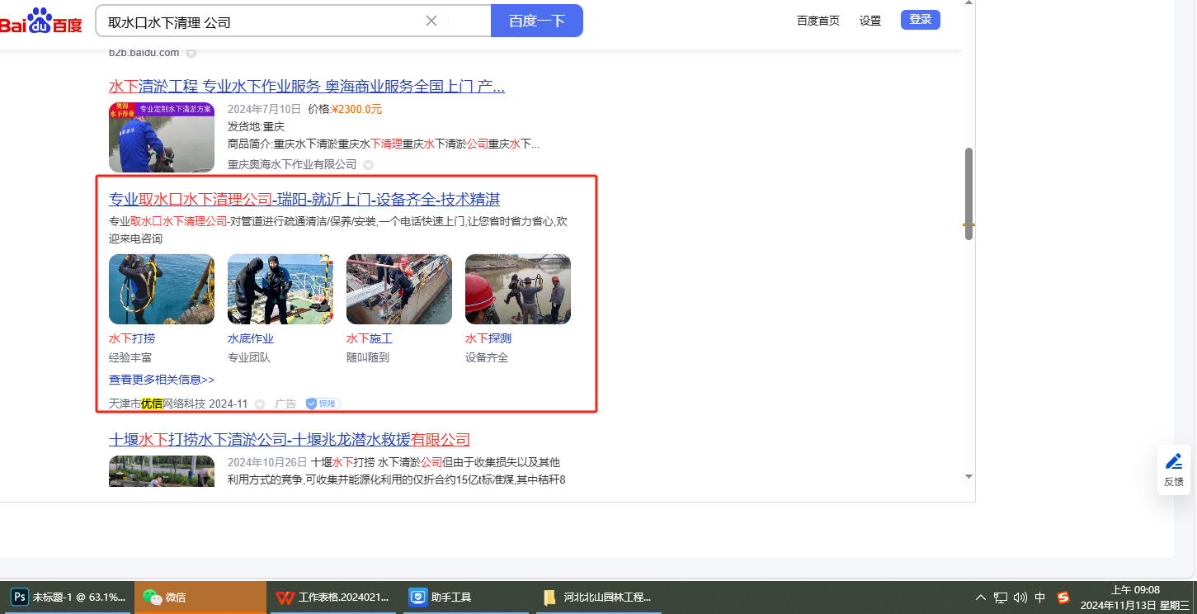Click the 经验丰富 caption
This screenshot has height=614, width=1197.
130,358
